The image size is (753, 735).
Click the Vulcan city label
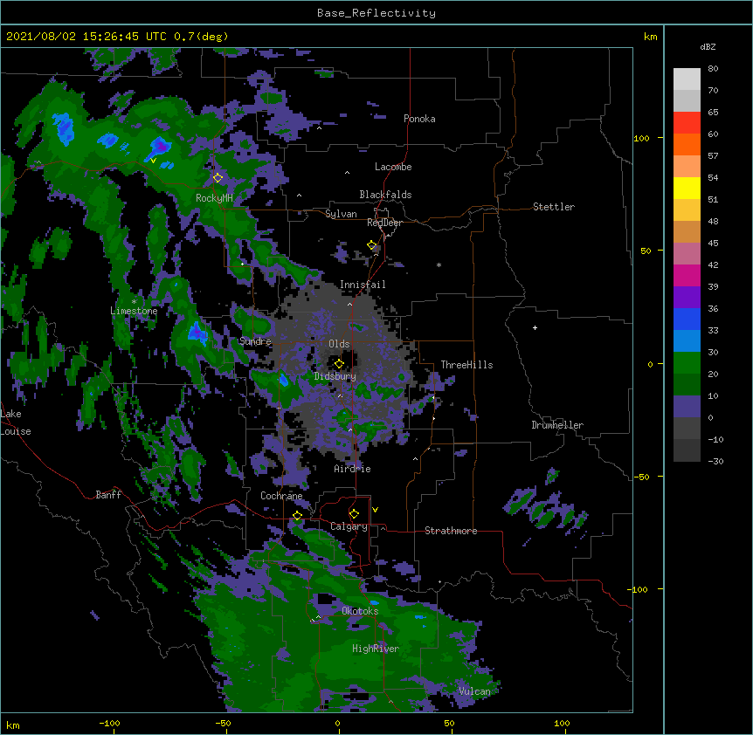click(x=474, y=691)
